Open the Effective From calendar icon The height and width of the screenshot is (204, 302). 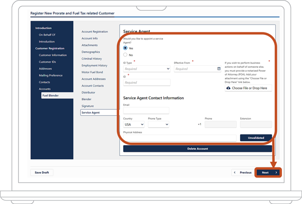[x=219, y=69]
